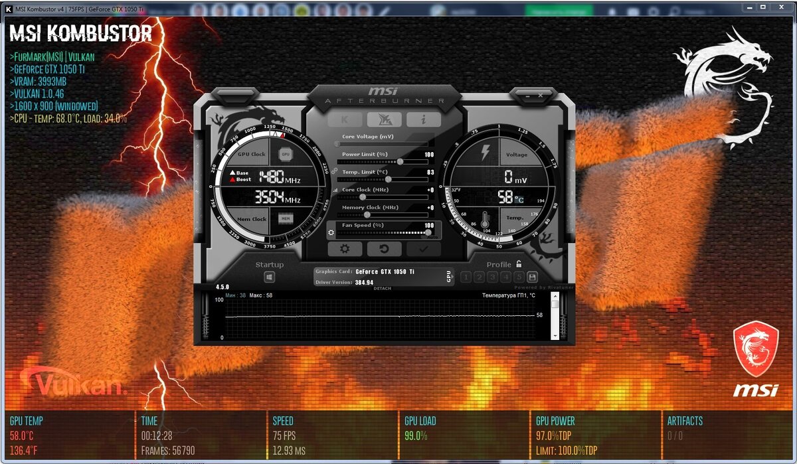Screen dimensions: 797x464
Task: Adjust the Memory Clock slider handle
Action: tap(368, 214)
